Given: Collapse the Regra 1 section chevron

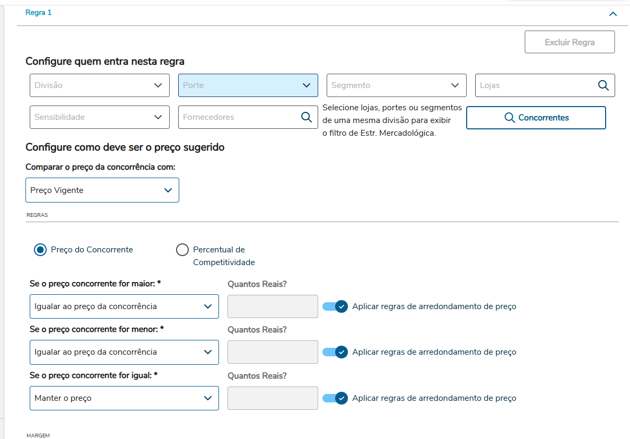Looking at the screenshot, I should pos(613,14).
